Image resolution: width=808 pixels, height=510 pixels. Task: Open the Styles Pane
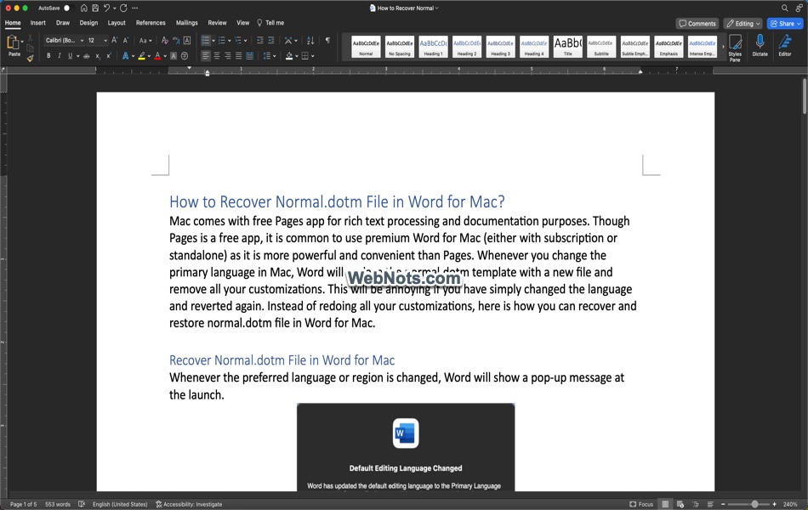click(x=736, y=48)
